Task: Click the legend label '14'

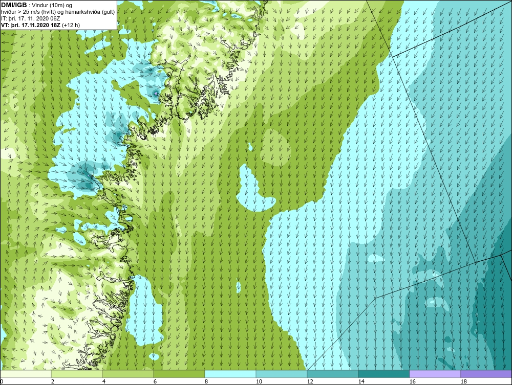Action: [x=361, y=381]
